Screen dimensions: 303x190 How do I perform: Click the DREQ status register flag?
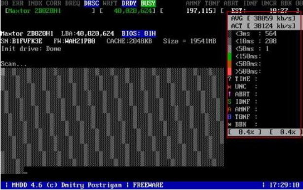73,3
